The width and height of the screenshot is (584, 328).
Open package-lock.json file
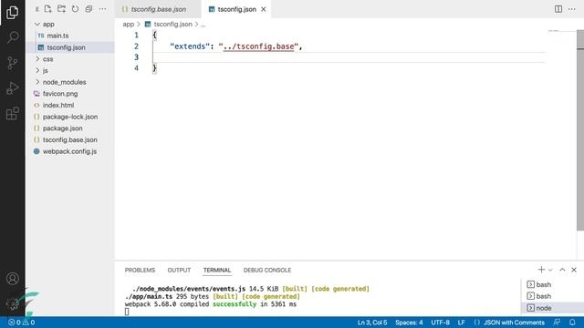(70, 117)
